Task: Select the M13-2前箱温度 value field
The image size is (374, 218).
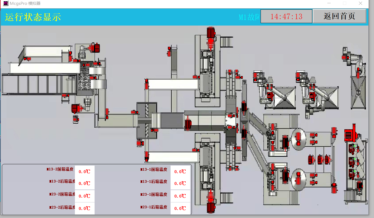Action: [85, 171]
